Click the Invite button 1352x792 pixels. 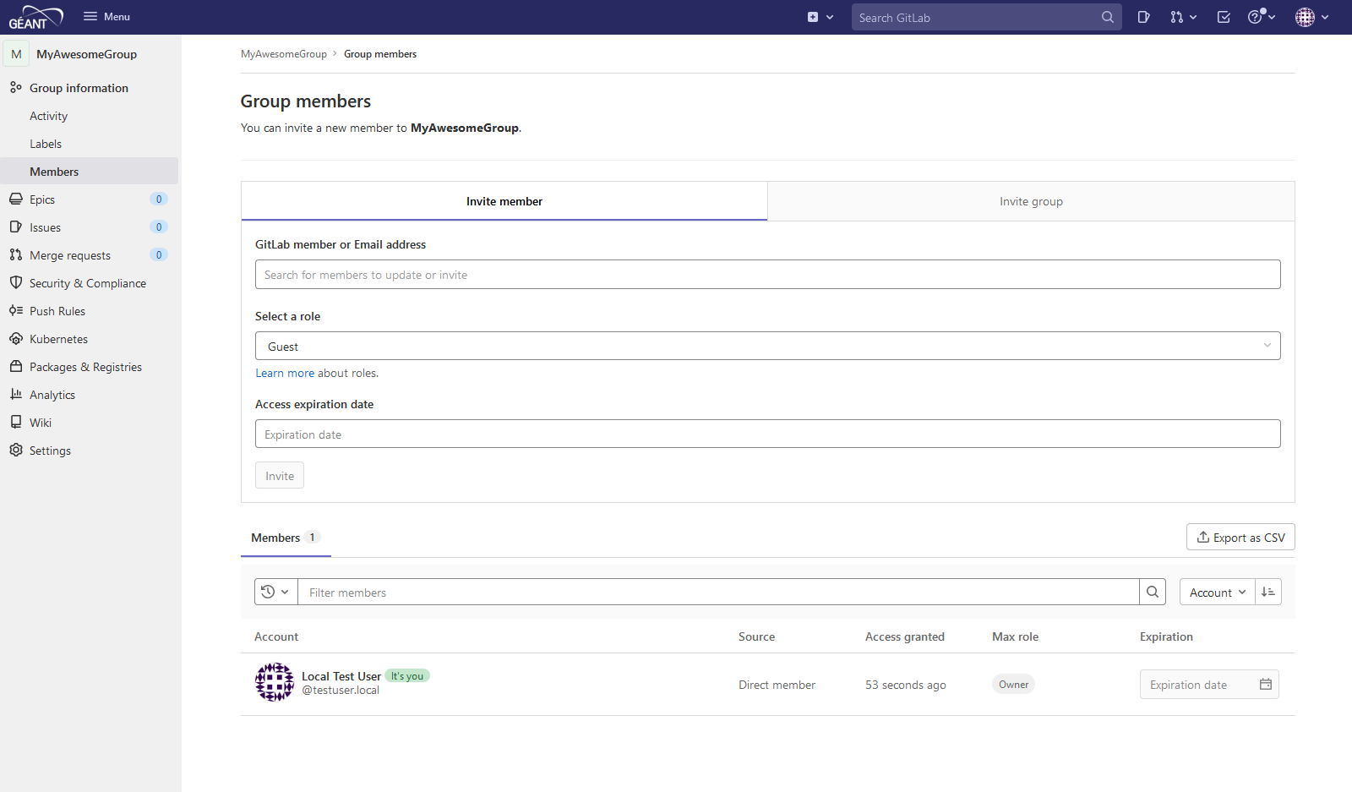tap(280, 476)
